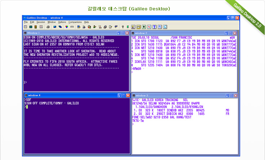Open the Help menu
The width and height of the screenshot is (265, 160).
click(x=87, y=22)
